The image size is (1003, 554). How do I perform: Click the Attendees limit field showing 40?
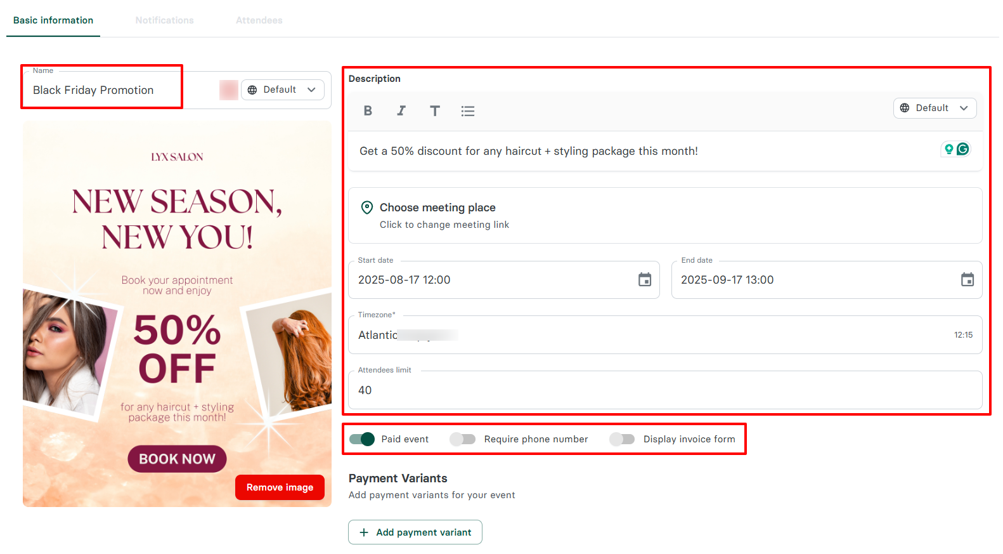point(665,390)
